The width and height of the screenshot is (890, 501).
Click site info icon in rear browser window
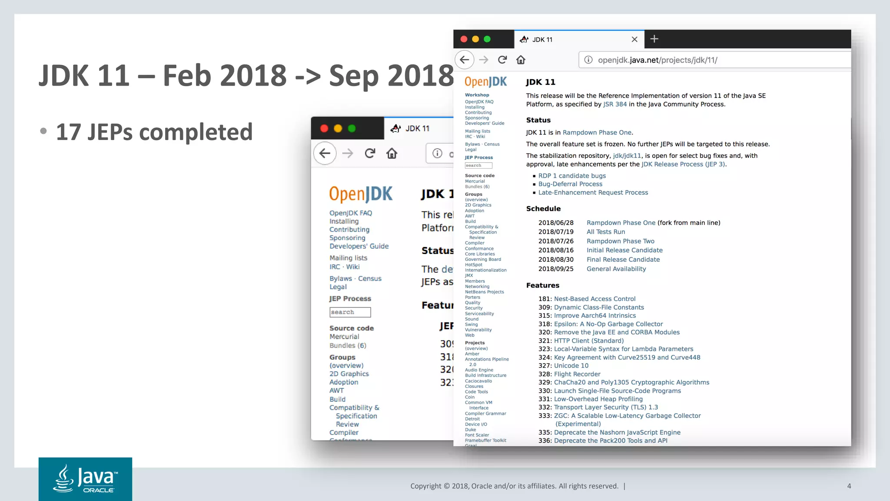[437, 153]
